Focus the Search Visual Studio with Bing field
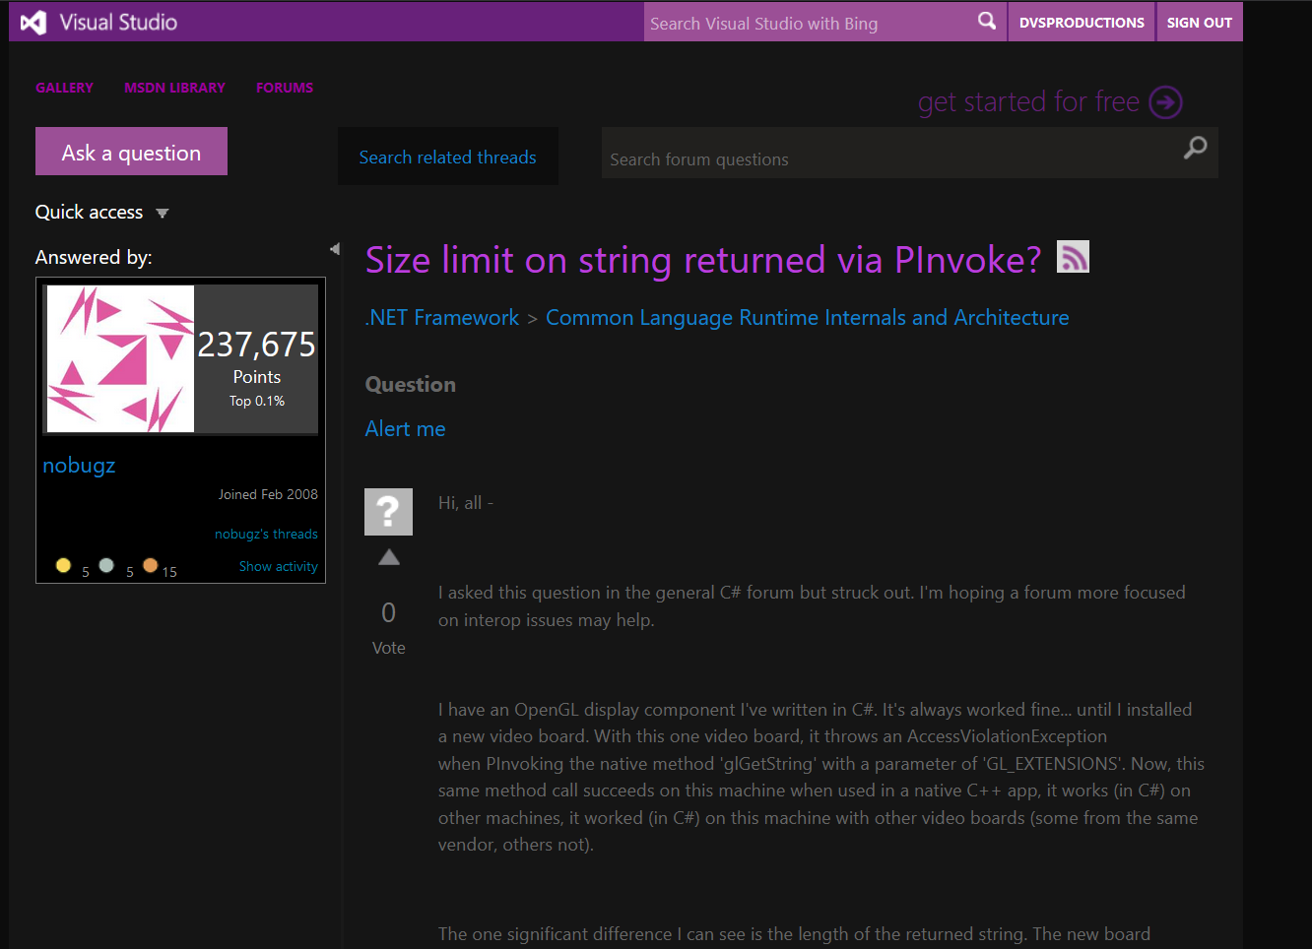1312x949 pixels. pos(808,23)
